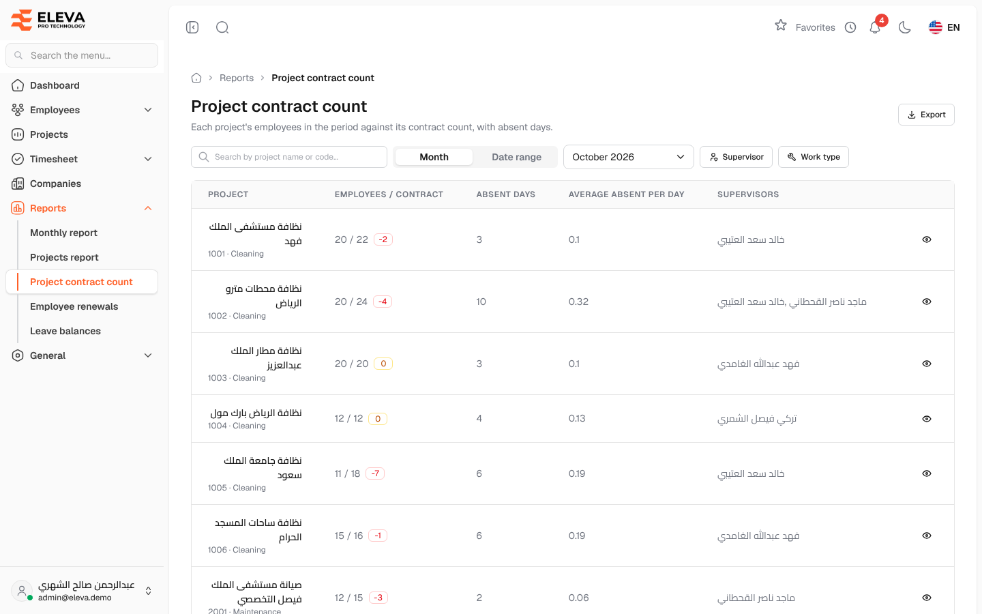The image size is (982, 614).
Task: View details for the 12 / 15 project row
Action: [927, 598]
